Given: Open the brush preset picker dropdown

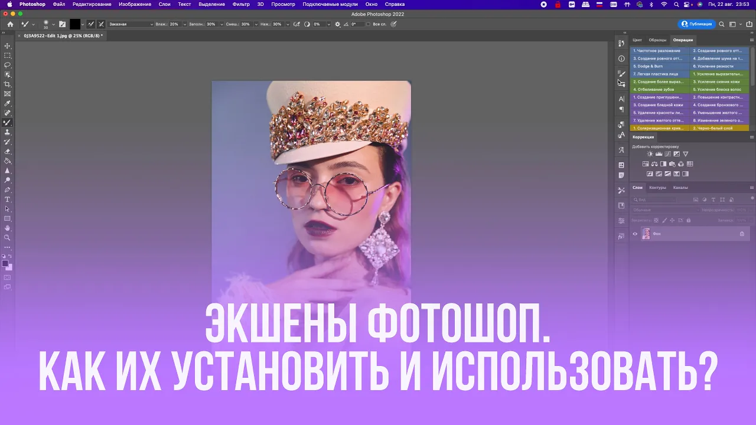Looking at the screenshot, I should click(x=53, y=24).
